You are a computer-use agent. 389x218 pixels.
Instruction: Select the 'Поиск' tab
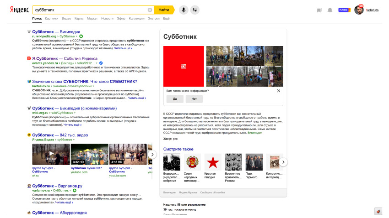coord(37,19)
